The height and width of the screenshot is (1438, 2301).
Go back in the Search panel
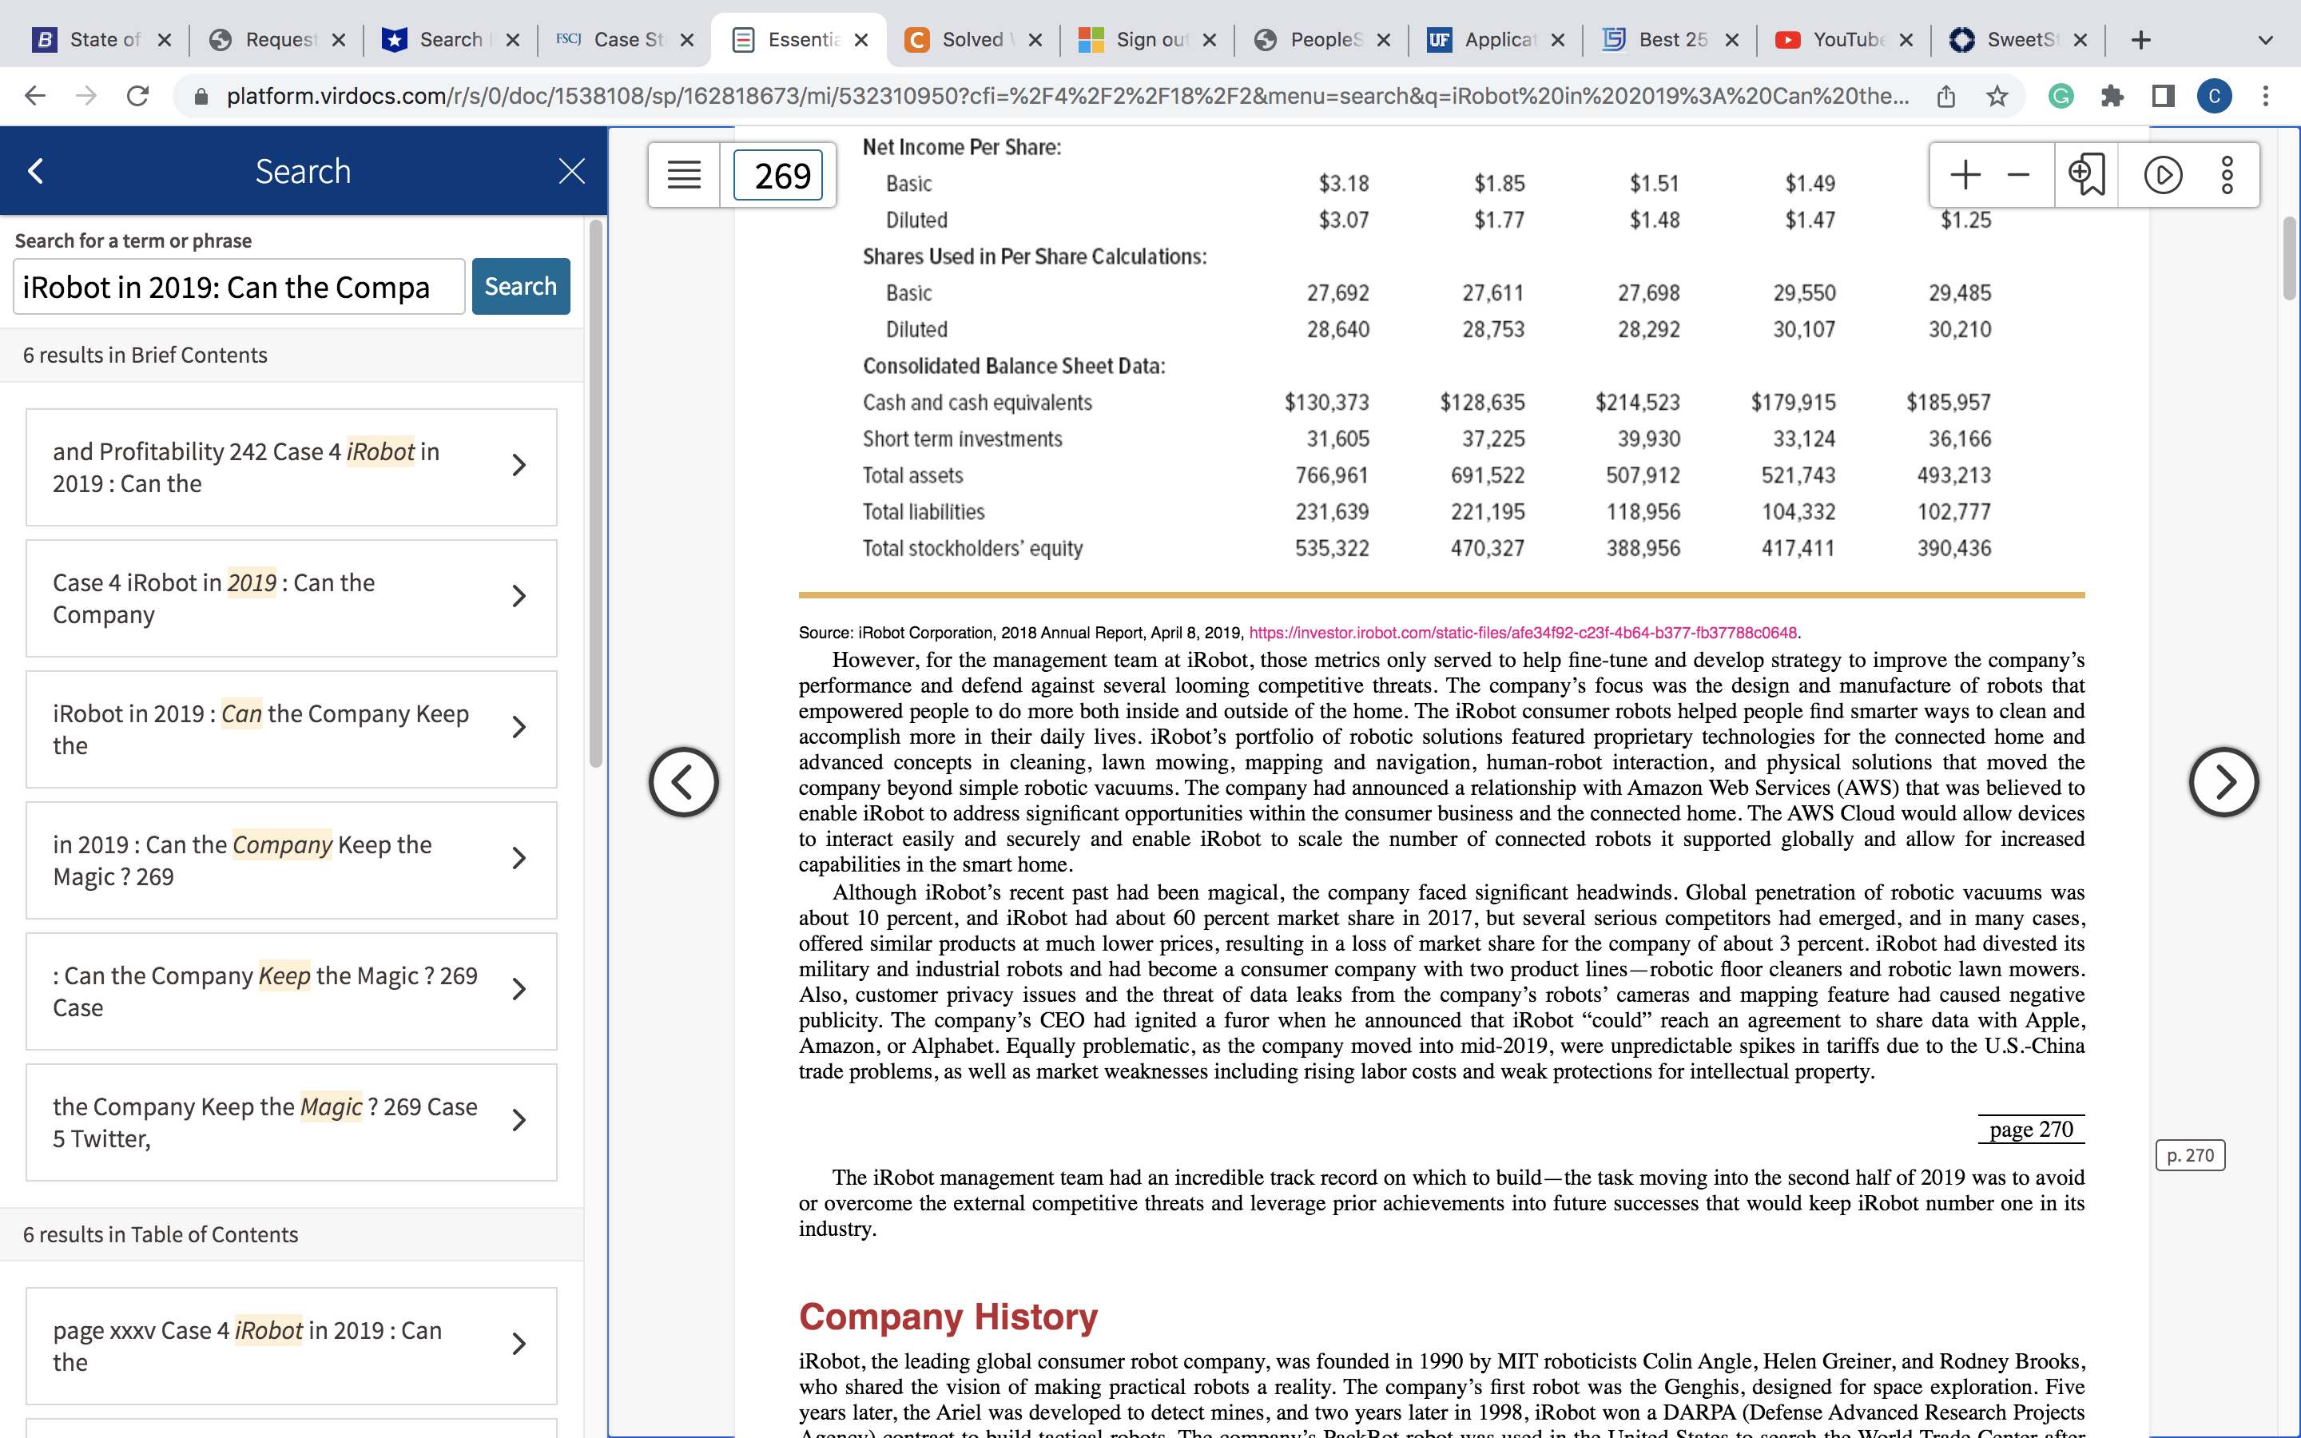[36, 171]
